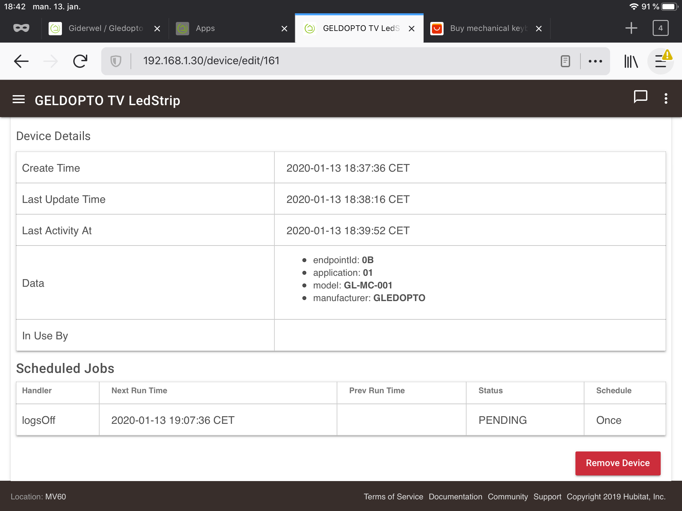Screen dimensions: 682x511
Task: Open browser menu with warning badge
Action: 661,61
